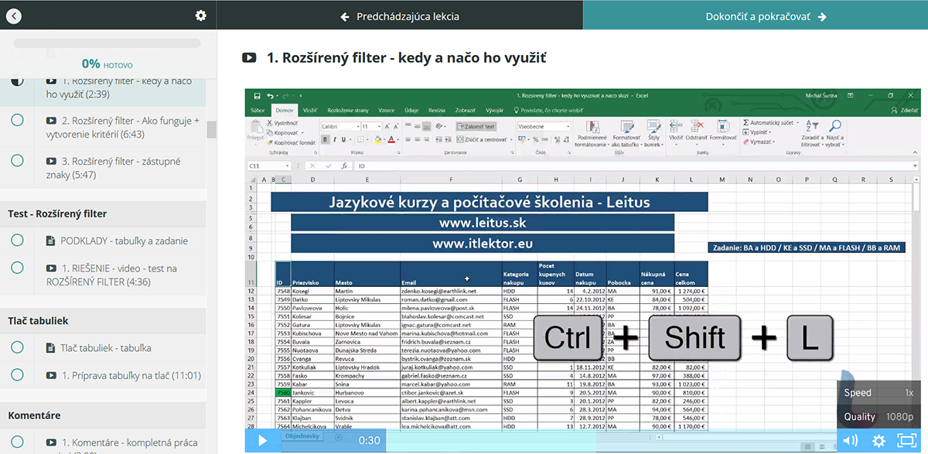Open the course settings gear in the sidebar
928x454 pixels.
pos(201,15)
